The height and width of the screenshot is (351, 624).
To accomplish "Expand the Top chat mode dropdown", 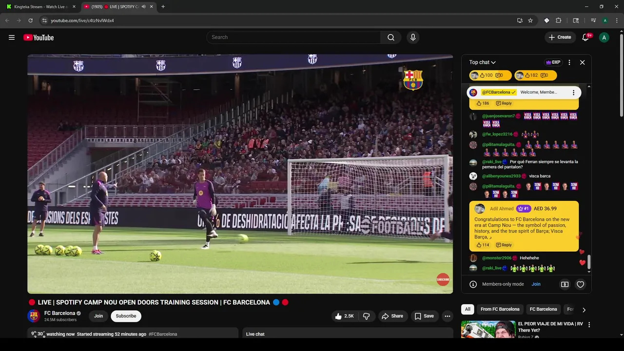I will pos(482,62).
